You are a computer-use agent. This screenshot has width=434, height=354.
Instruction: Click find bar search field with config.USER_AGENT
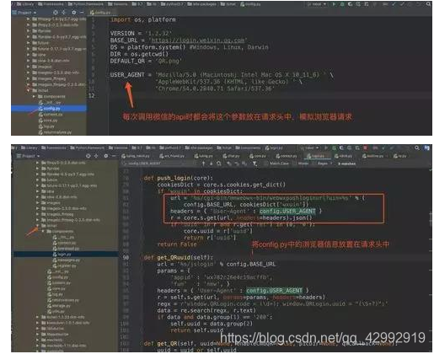(158, 164)
